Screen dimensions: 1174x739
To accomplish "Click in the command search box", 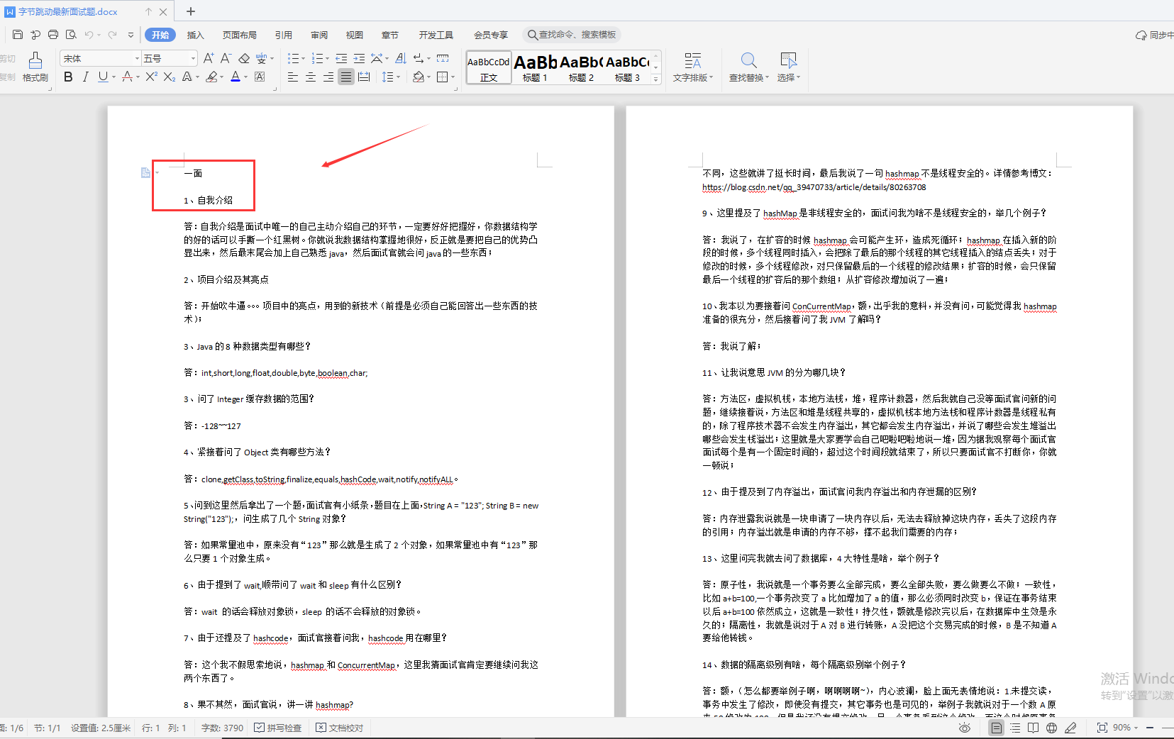I will [x=572, y=35].
